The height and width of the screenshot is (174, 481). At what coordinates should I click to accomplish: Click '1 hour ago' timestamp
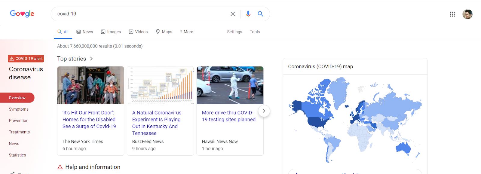213,149
